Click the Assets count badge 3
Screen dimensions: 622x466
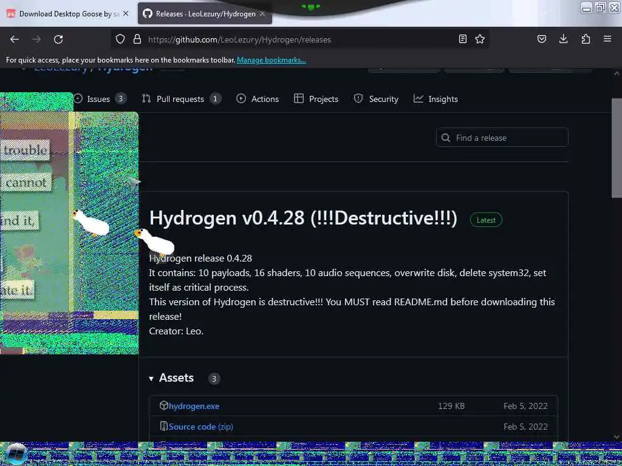214,379
